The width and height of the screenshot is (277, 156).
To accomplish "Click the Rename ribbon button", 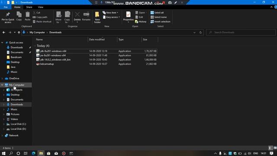I will click(x=86, y=16).
